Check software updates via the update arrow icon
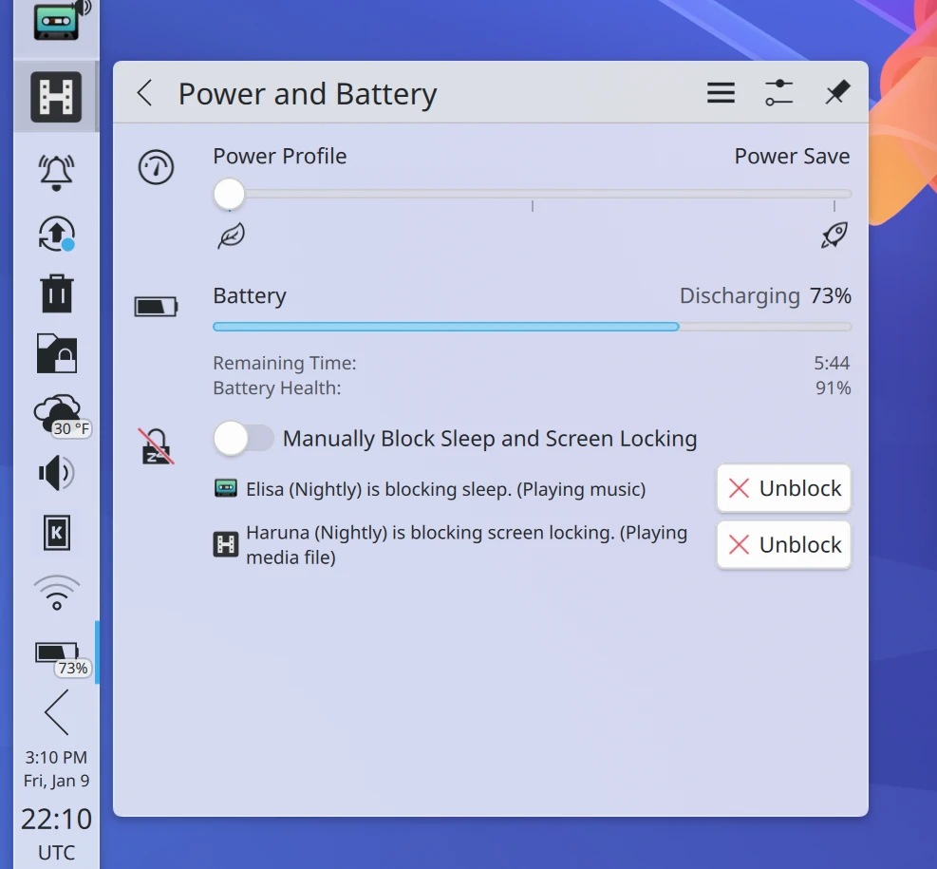Screen dimensions: 937x869 56,233
